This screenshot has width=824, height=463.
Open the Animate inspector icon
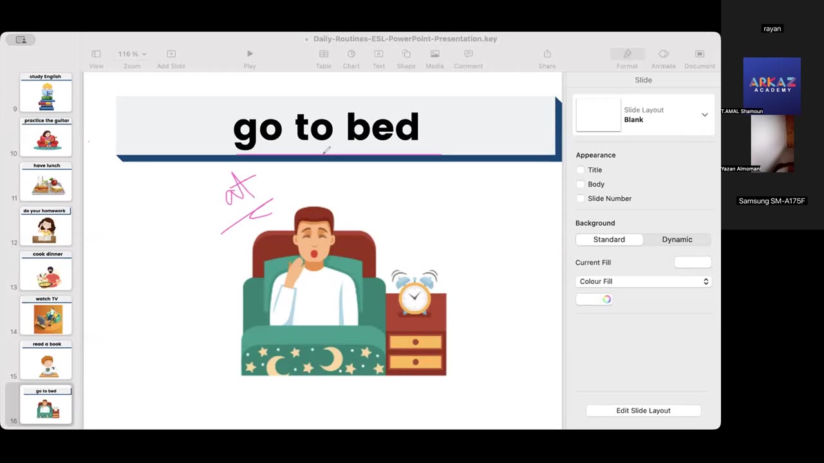tap(664, 54)
